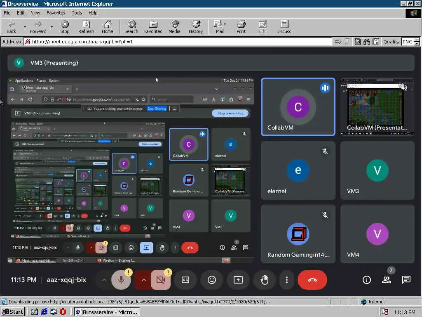The height and width of the screenshot is (317, 422).
Task: Refresh the Google Meet page
Action: (x=86, y=27)
